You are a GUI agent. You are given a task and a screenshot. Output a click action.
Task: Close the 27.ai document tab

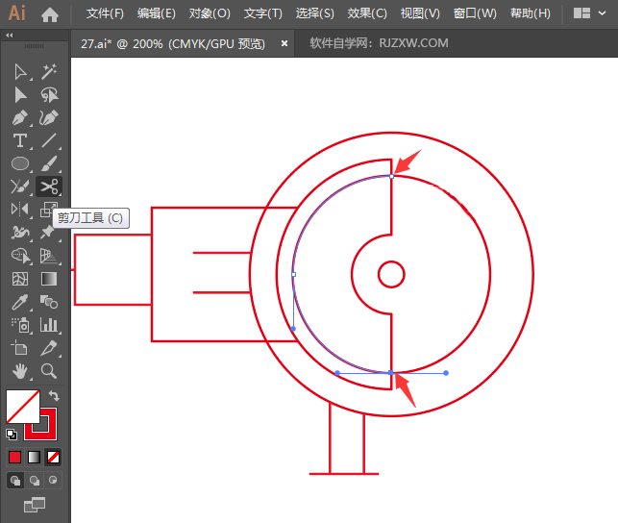(284, 43)
